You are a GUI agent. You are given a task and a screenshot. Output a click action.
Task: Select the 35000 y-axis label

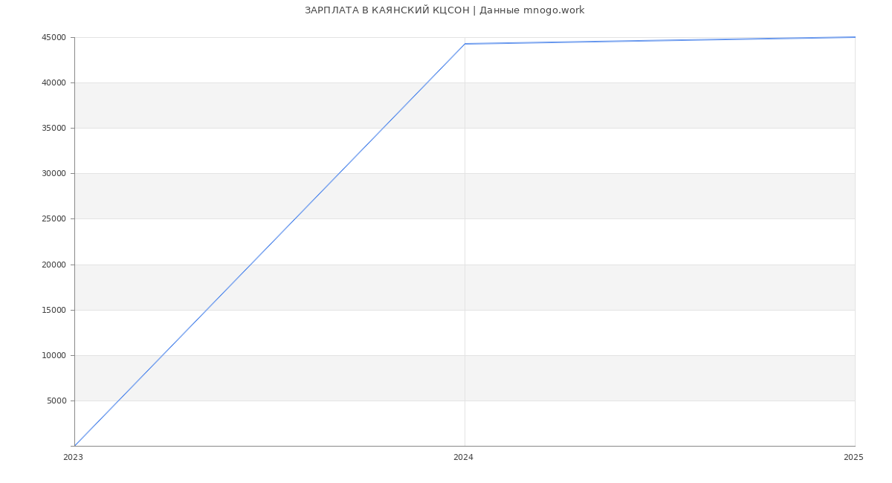tap(54, 129)
